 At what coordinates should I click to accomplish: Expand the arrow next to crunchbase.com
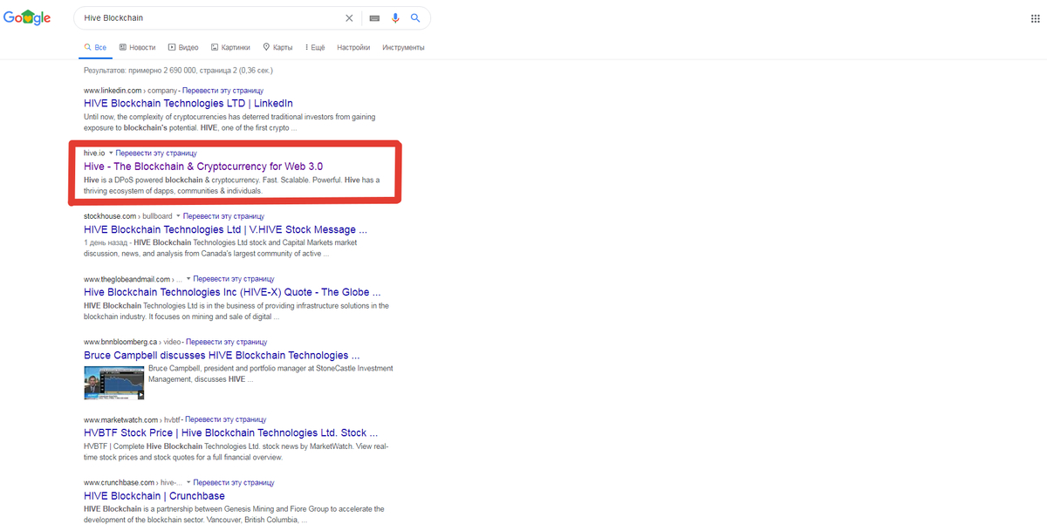pos(188,482)
